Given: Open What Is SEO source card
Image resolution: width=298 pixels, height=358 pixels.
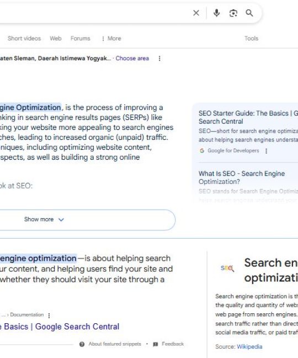Looking at the screenshot, I should click(x=242, y=177).
